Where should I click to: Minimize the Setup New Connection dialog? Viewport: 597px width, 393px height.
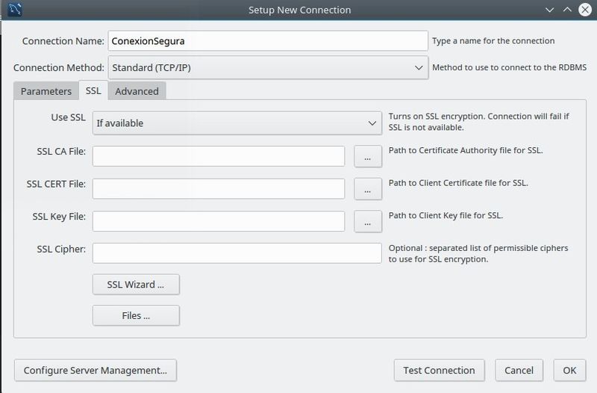(x=549, y=10)
